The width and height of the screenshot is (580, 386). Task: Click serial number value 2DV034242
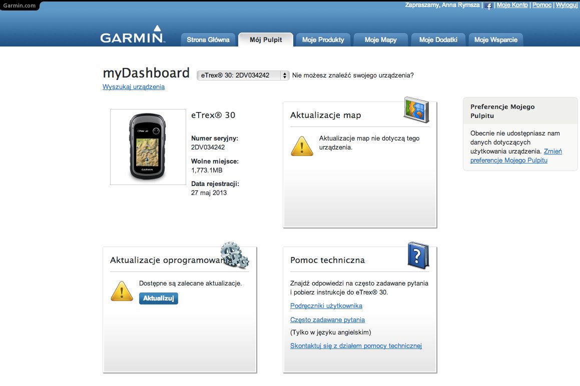pos(208,147)
